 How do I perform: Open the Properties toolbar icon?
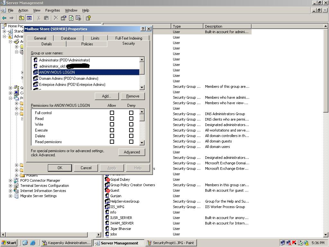click(64, 18)
